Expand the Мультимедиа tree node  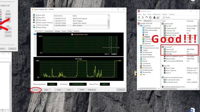139,55
